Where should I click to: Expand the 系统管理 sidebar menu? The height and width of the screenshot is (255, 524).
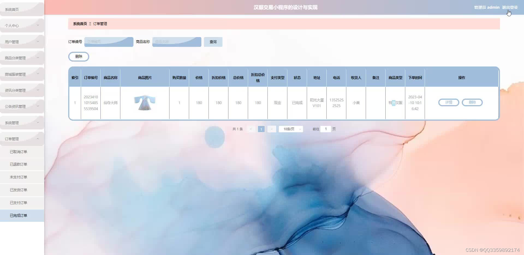(x=22, y=123)
